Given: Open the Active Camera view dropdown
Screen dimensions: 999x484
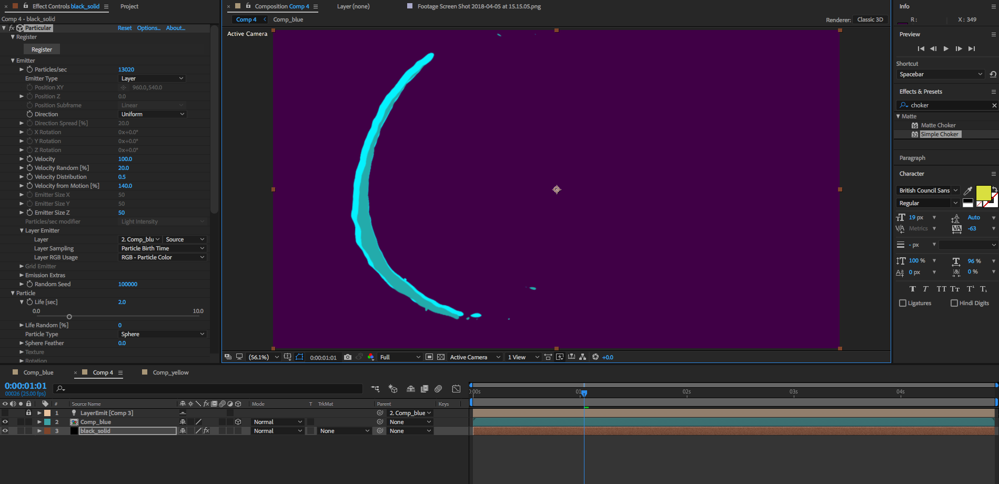Looking at the screenshot, I should (475, 357).
